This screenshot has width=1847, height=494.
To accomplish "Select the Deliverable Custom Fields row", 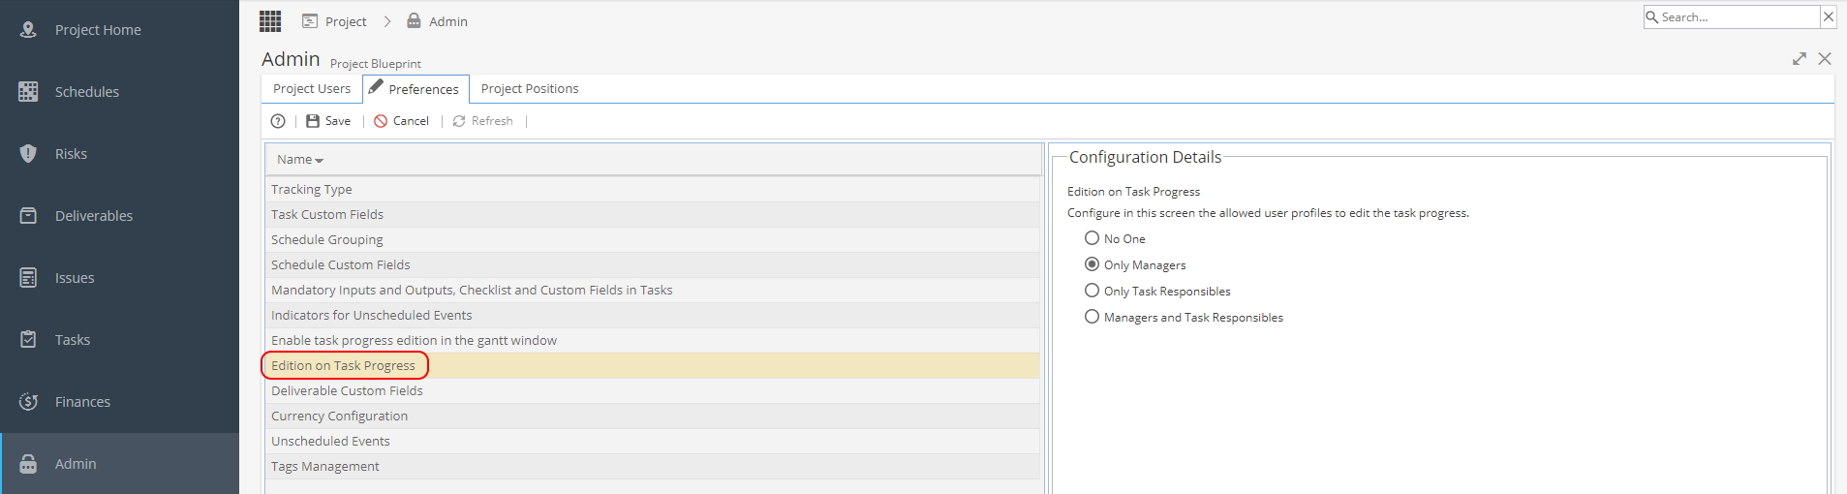I will point(652,391).
